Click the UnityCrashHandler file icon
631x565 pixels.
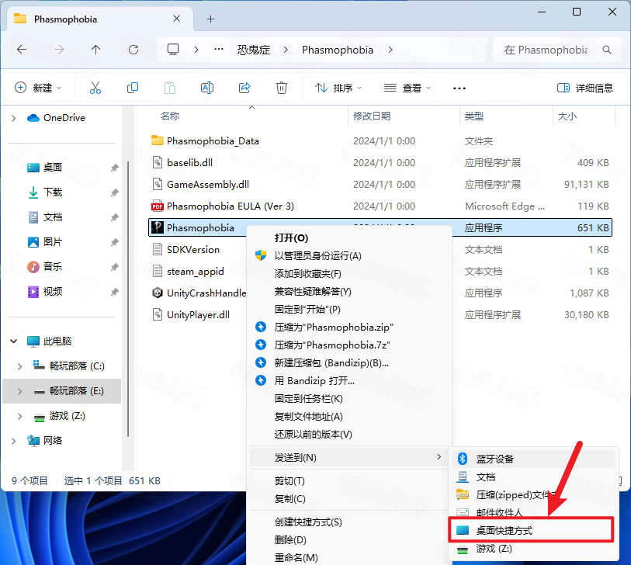coord(157,293)
